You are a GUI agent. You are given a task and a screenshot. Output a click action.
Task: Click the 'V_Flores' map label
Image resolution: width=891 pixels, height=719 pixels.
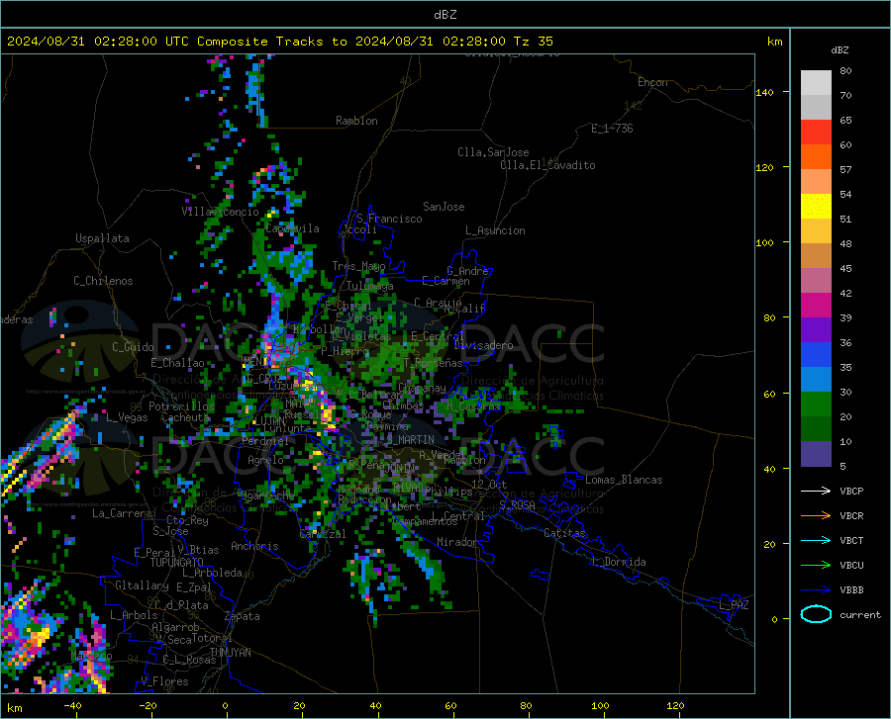click(164, 681)
